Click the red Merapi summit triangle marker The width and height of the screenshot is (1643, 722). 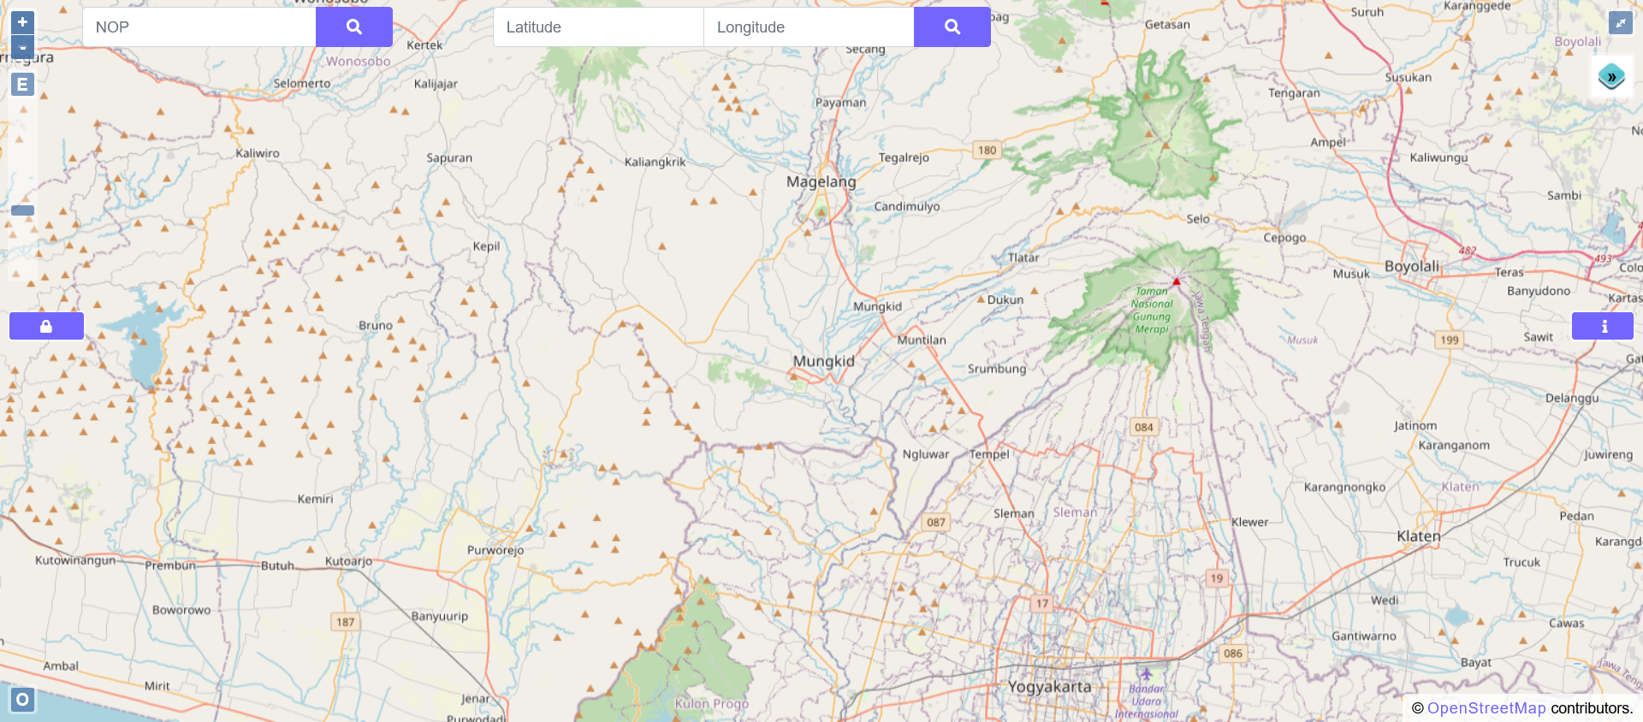pos(1177,281)
